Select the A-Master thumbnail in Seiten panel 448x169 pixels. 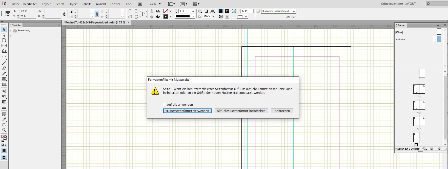tap(437, 39)
